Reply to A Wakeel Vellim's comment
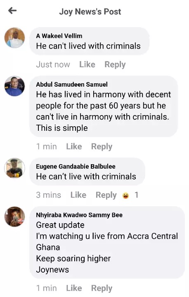This screenshot has width=189, height=297. pyautogui.click(x=115, y=65)
